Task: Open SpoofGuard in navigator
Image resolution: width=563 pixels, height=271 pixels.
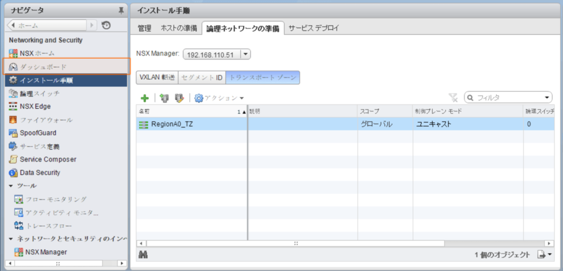Action: pyautogui.click(x=32, y=133)
